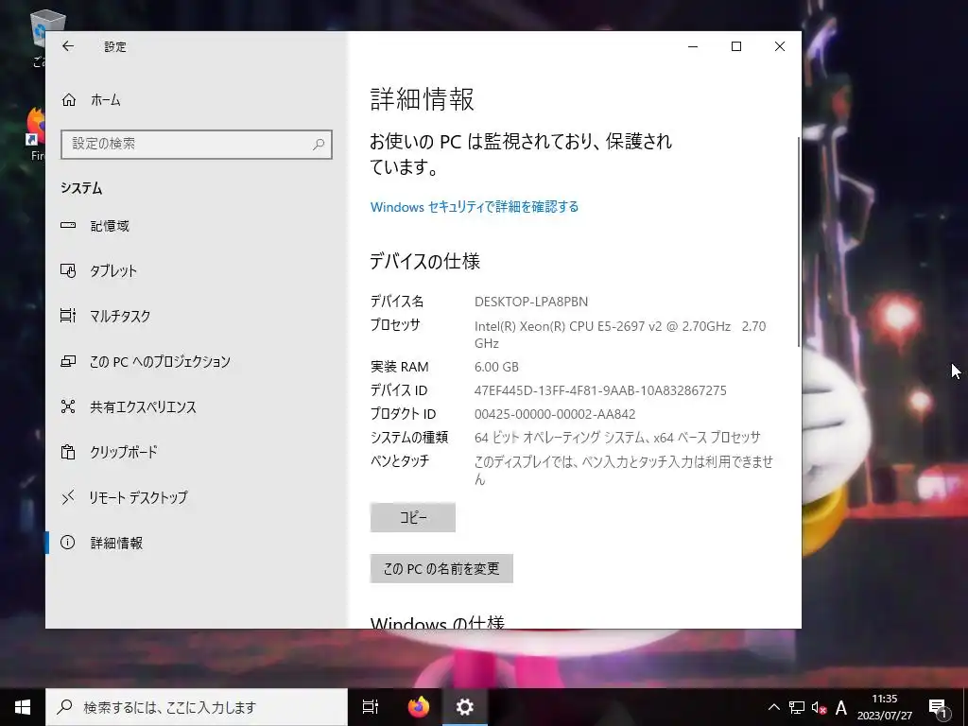This screenshot has width=968, height=726.
Task: Click device ID 47EF445D-13FF-4F81-9AAB-10A832867275
Action: 600,390
